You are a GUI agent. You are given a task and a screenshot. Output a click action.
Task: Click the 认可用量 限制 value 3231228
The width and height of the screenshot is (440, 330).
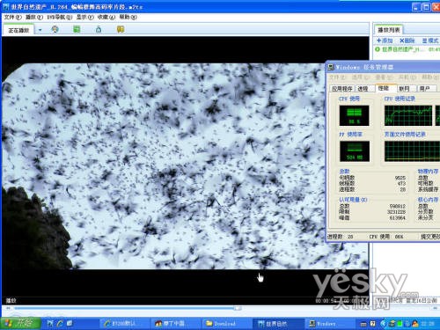(396, 212)
